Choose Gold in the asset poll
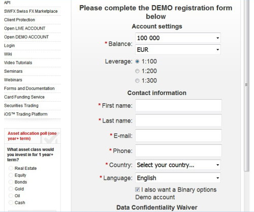This screenshot has width=254, height=212. click(x=11, y=189)
